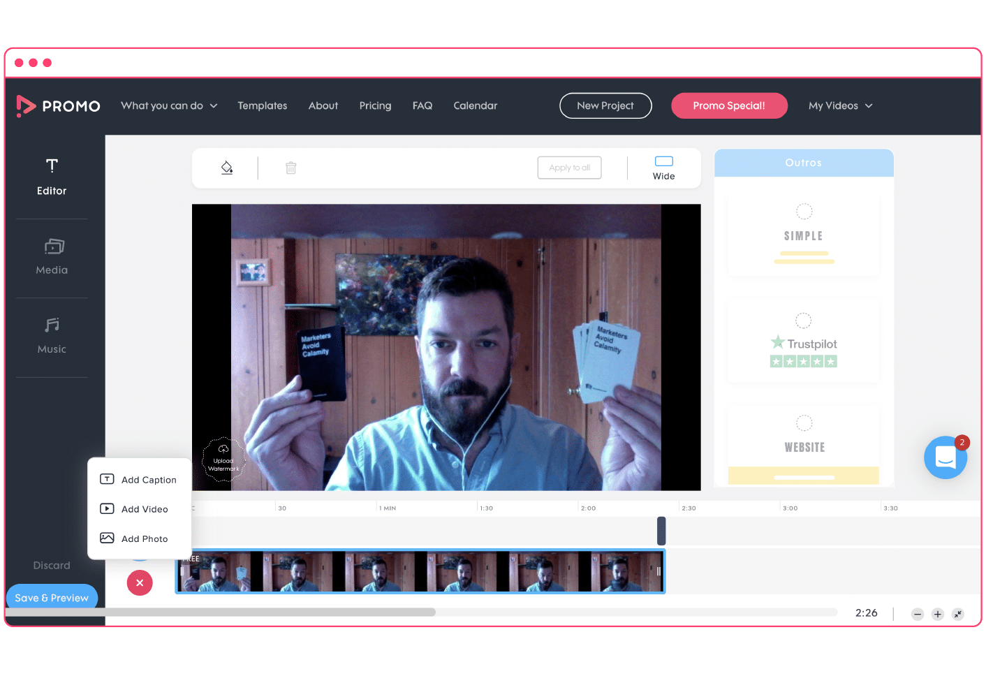
Task: Change the Wide aspect ratio setting
Action: [x=663, y=168]
